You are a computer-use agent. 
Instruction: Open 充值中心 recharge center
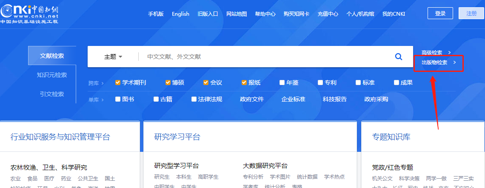[x=328, y=14]
